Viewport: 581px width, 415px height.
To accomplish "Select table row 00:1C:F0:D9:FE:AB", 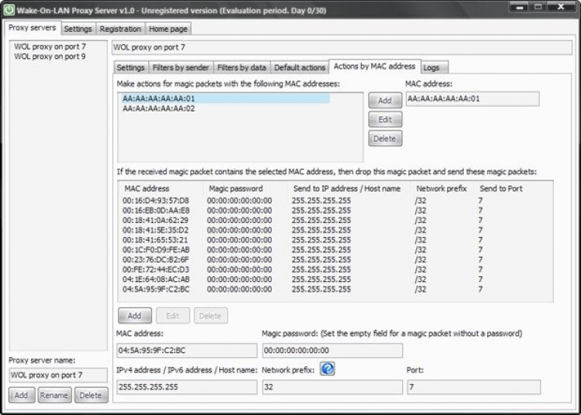I will tap(335, 250).
